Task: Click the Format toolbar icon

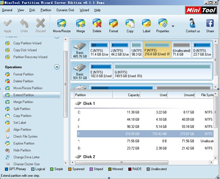Action: point(113,23)
